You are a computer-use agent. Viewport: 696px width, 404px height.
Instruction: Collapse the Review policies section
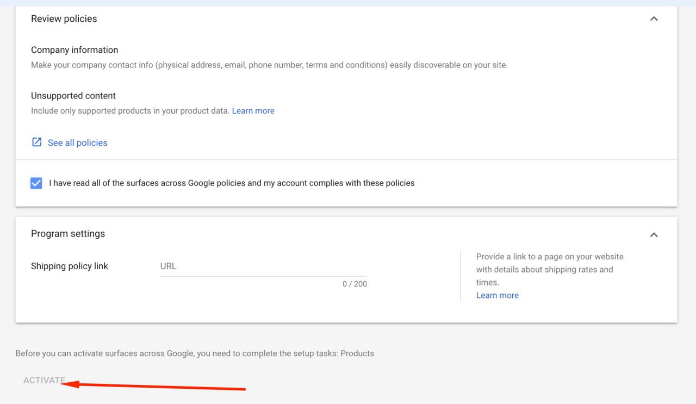click(654, 19)
